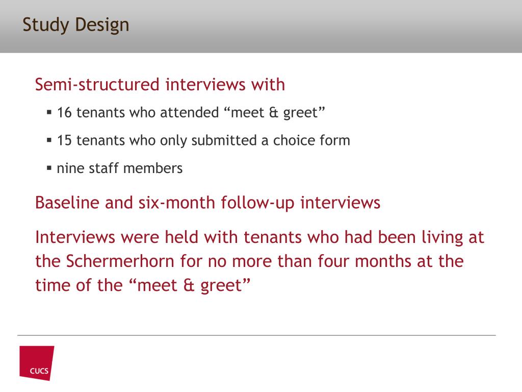This screenshot has width=522, height=392.
Task: Click the gray horizontal divider above the logo
Action: pyautogui.click(x=257, y=335)
